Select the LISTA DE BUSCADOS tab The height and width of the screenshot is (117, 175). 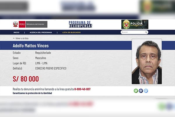(71, 32)
